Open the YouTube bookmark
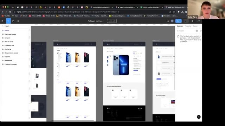Viewport: 225px width, 126px height. click(x=6, y=16)
